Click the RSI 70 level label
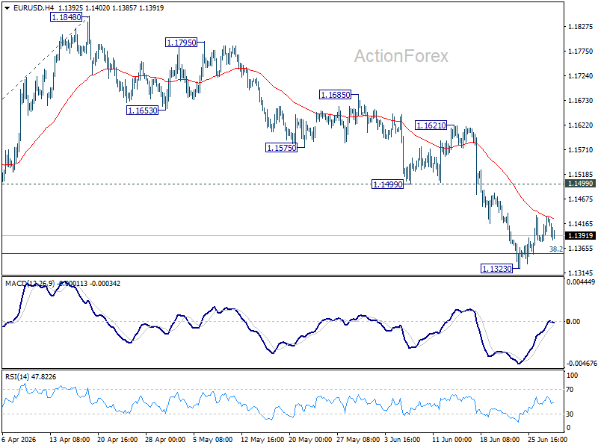 point(570,390)
